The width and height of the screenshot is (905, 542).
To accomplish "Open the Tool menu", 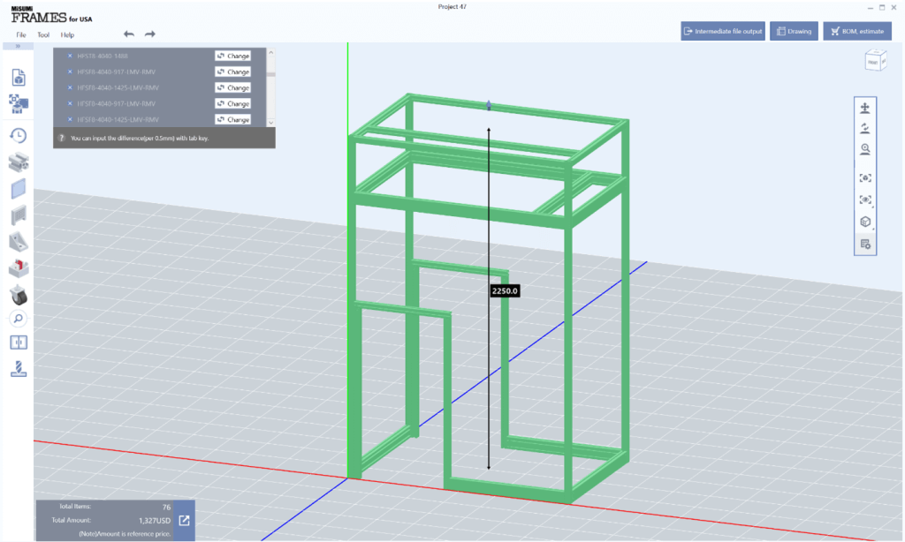I will click(x=43, y=34).
